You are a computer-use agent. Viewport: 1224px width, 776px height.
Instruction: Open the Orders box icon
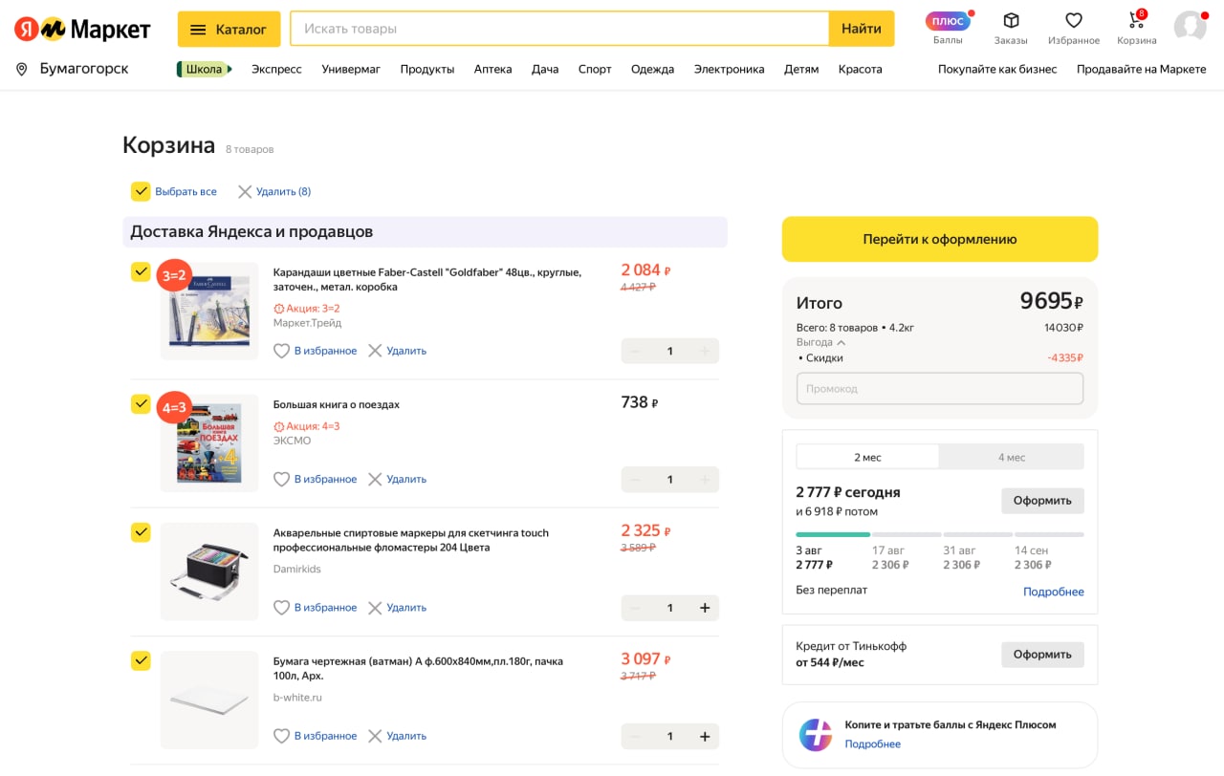(1011, 21)
